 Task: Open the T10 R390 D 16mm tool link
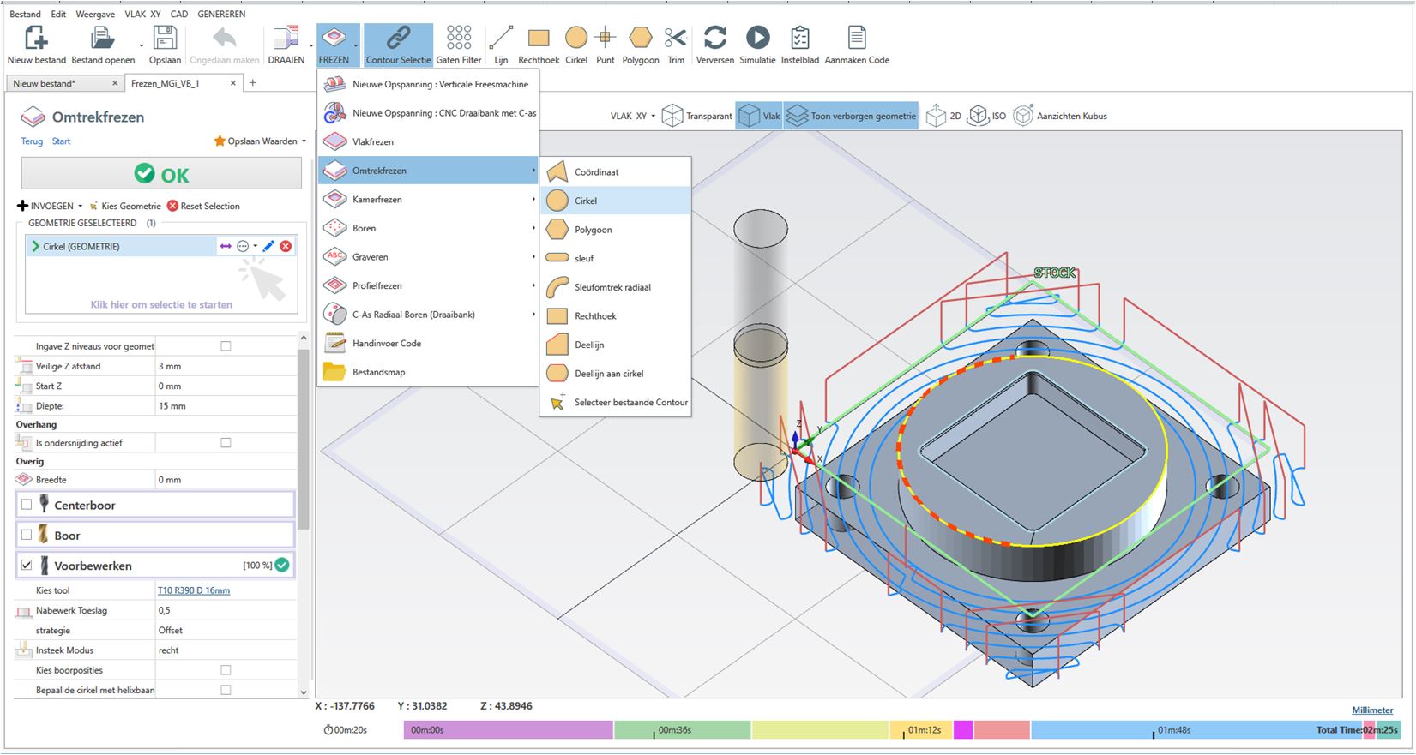click(x=194, y=590)
